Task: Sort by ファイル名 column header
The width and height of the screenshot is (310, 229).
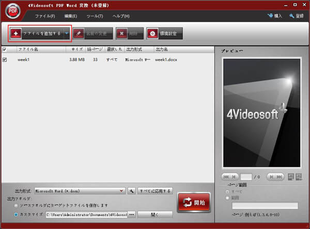Action: coord(41,49)
